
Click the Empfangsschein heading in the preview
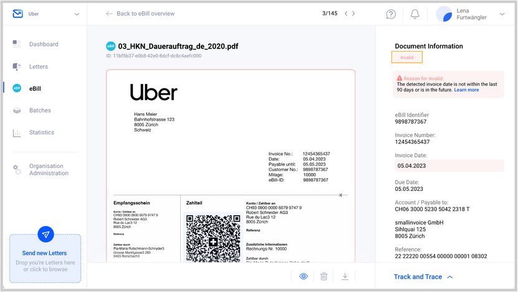132,203
